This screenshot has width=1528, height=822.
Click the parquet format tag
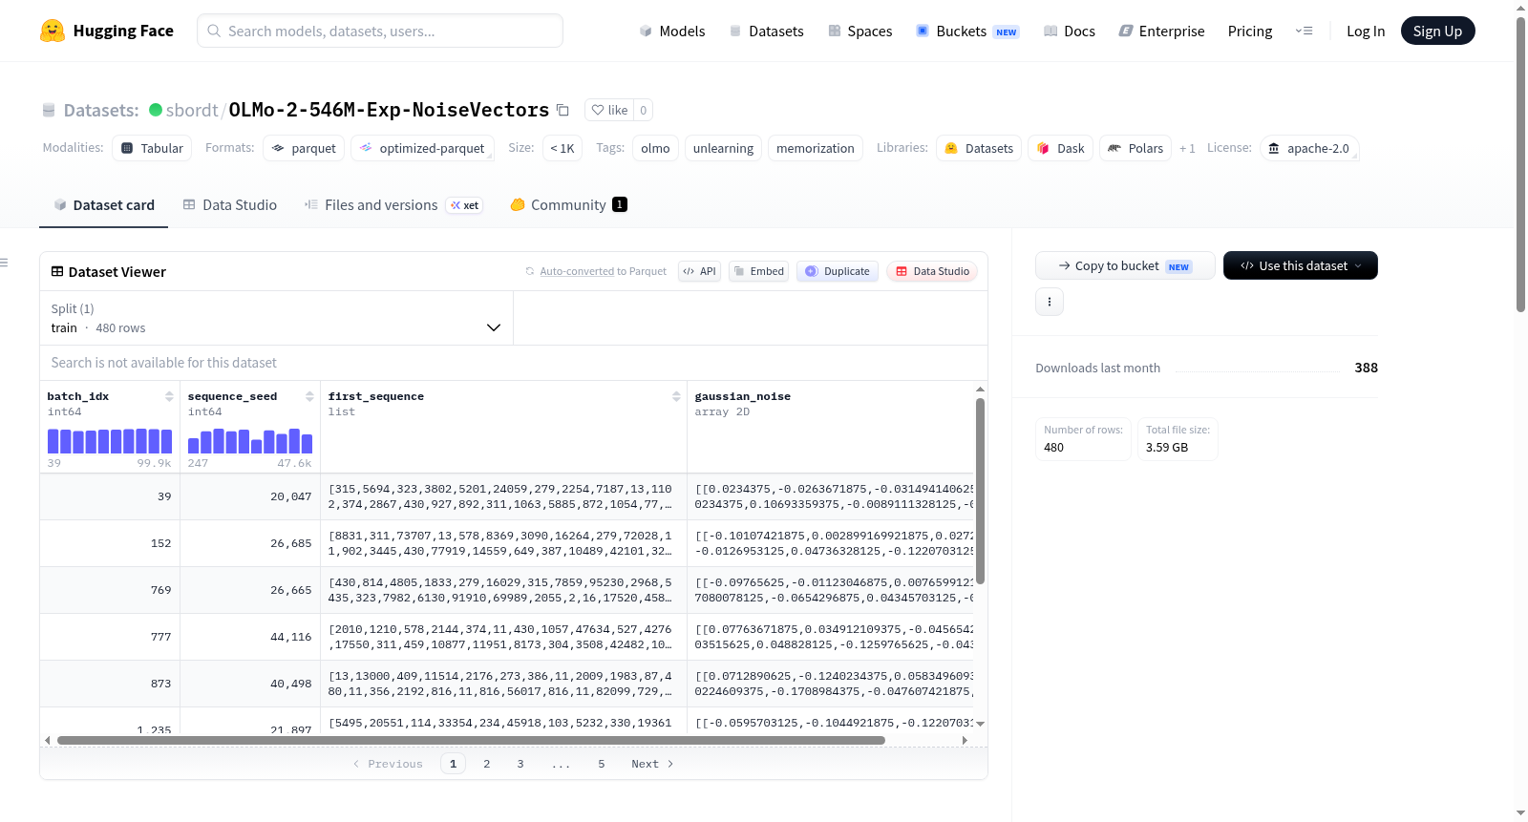304,148
